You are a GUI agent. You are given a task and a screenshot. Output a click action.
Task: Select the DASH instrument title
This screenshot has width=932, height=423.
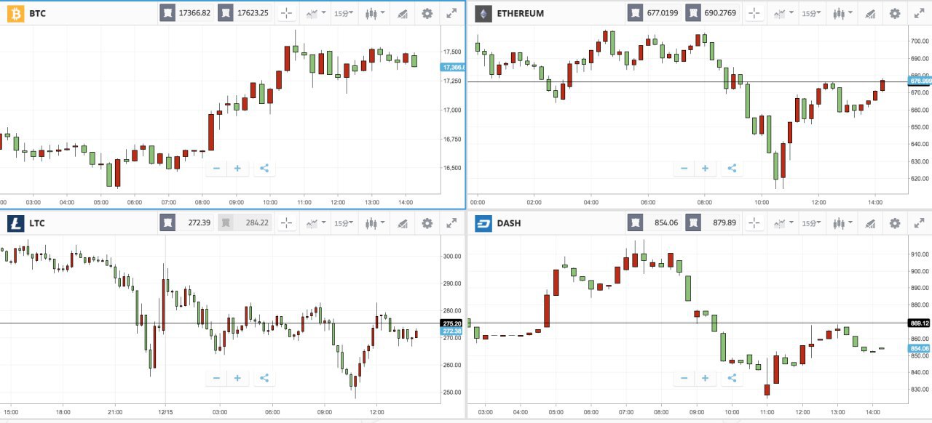(x=508, y=223)
